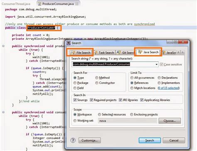Select the Field radio button
Screen dimensions: 197x151
[75, 88]
